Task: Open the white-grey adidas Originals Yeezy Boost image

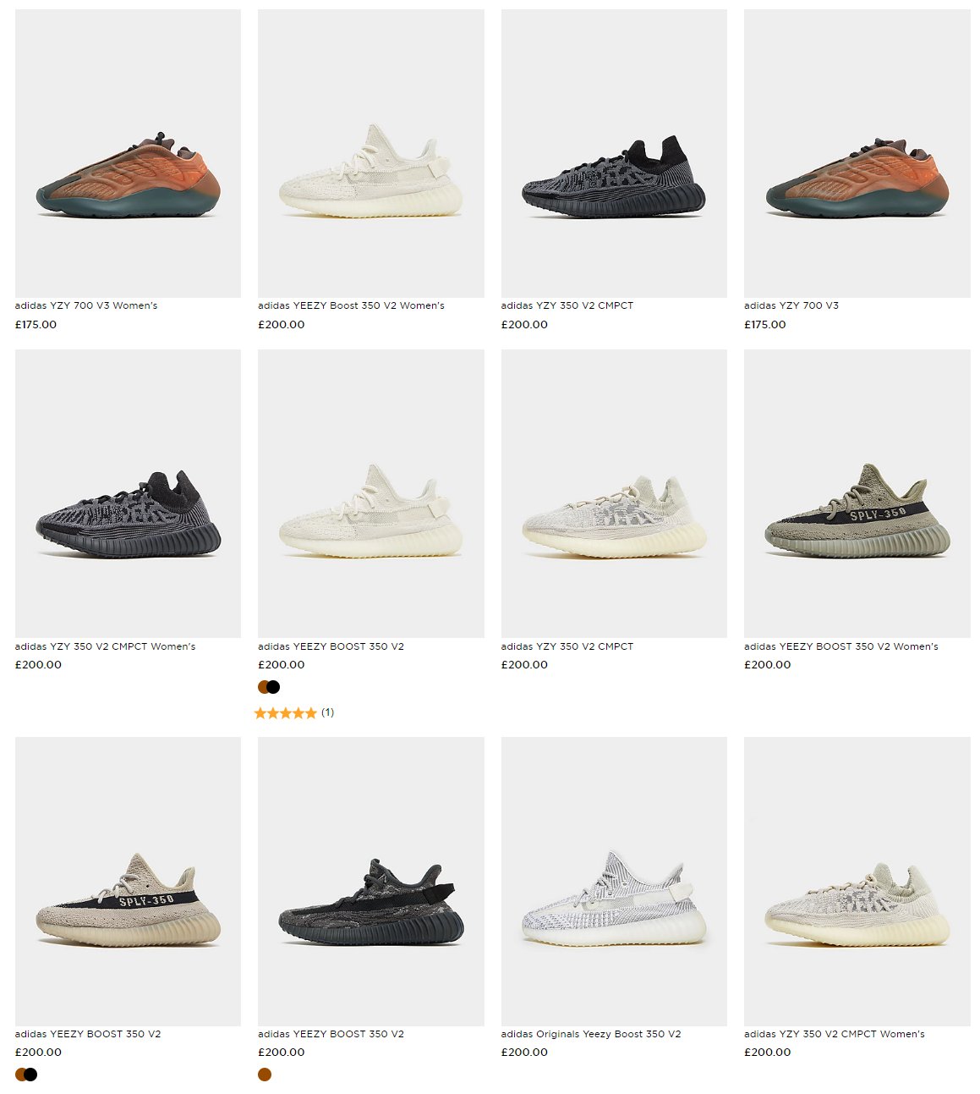Action: (x=614, y=881)
